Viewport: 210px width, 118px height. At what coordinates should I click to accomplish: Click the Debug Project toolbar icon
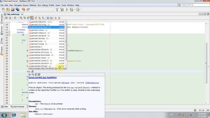tap(72, 10)
